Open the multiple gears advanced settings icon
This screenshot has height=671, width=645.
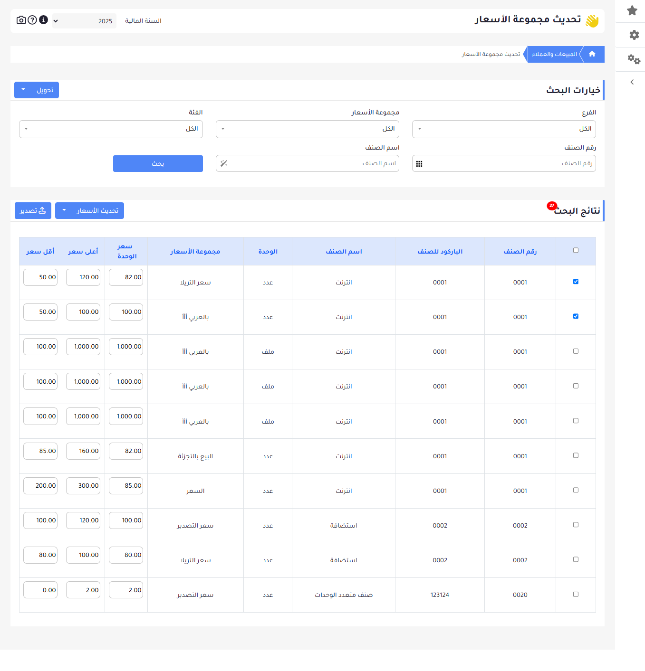point(634,59)
